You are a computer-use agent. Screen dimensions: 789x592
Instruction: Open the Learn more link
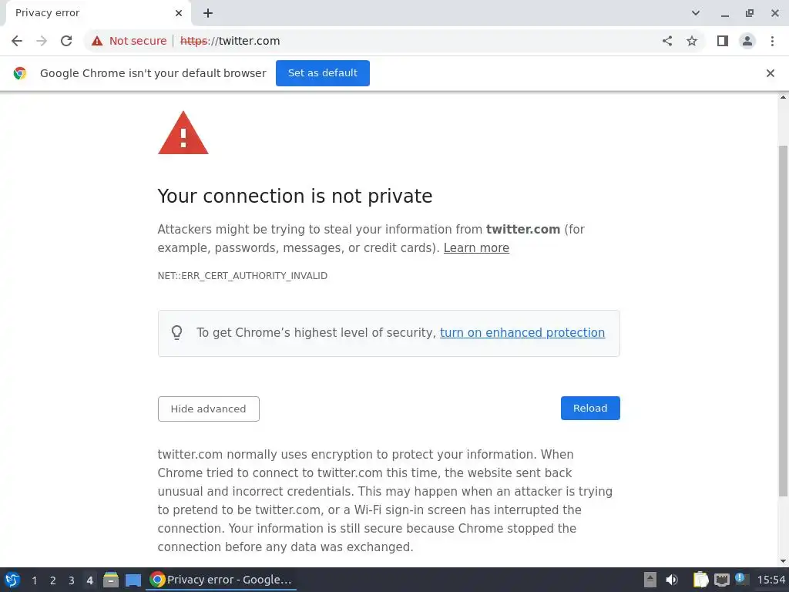[476, 248]
